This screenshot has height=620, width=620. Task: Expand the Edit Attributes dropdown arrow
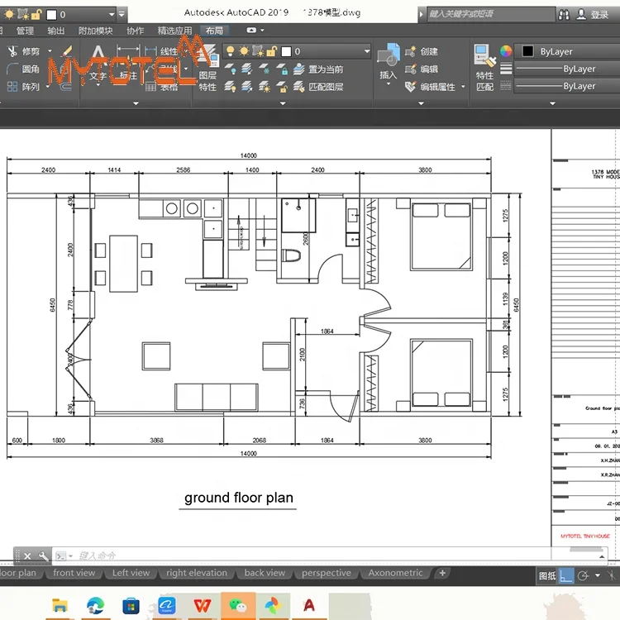[x=463, y=87]
